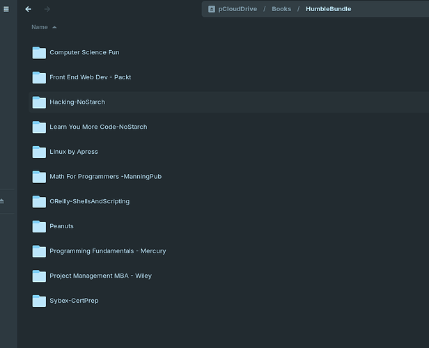Image resolution: width=429 pixels, height=348 pixels.
Task: Click the 'Linux by Apress' name
Action: (74, 152)
